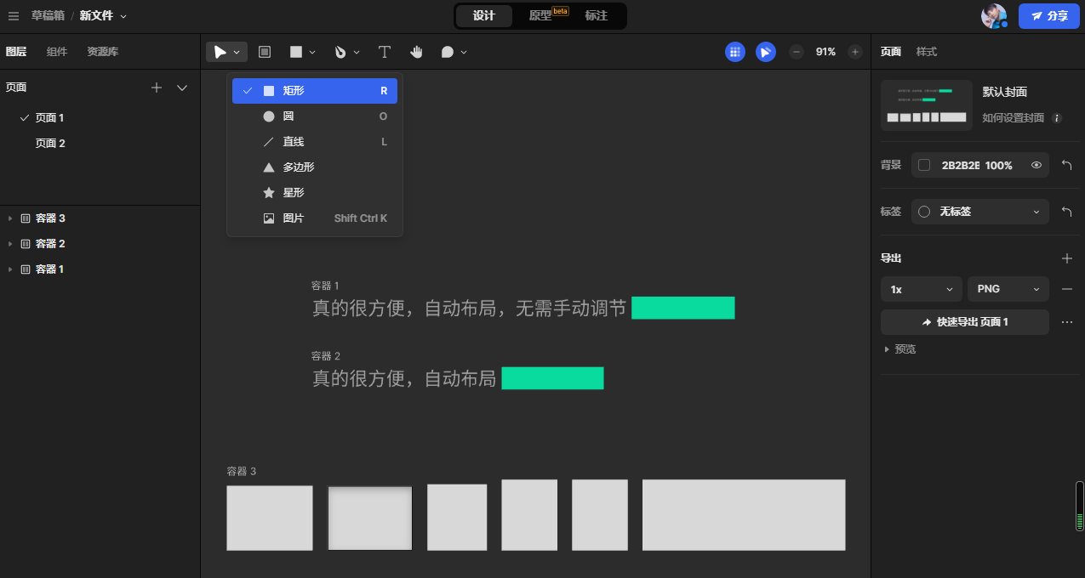Select the 容器 3 layer row
The image size is (1085, 578).
100,218
